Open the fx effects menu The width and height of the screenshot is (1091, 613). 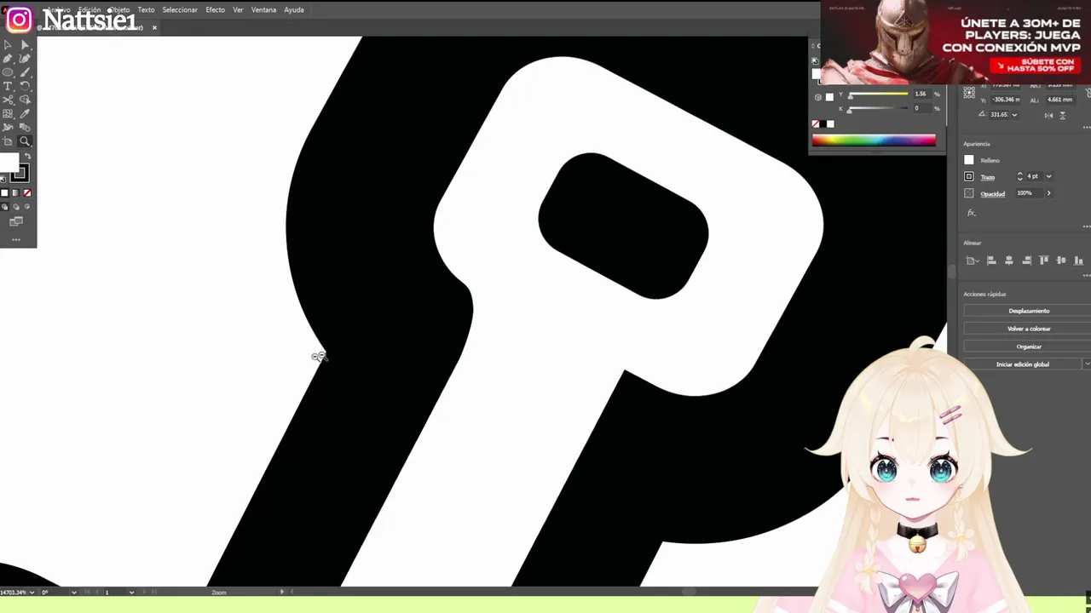click(971, 213)
